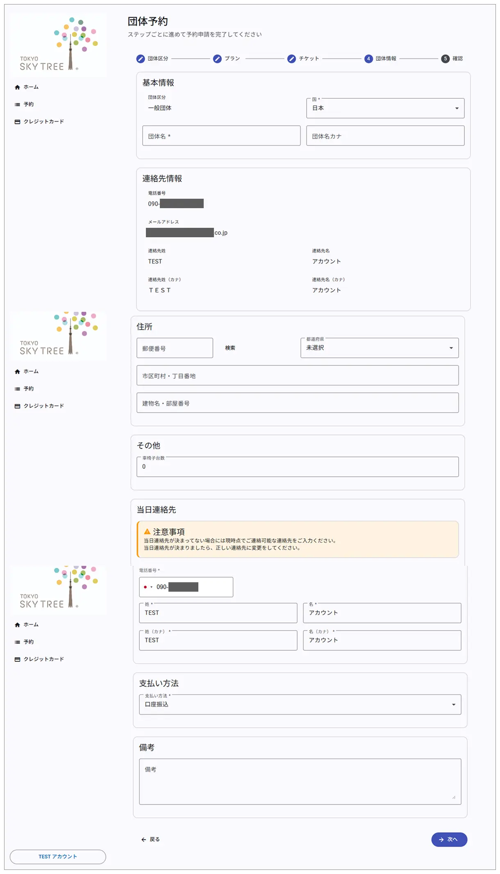Click the T E S T value under 連絡先姓（カナ）
Screen dimensions: 500x874
(x=160, y=290)
